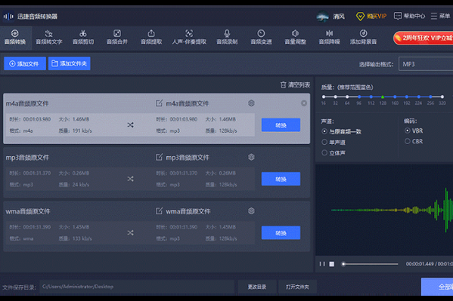Open the 音频转文字 audio-to-text tab

pyautogui.click(x=49, y=38)
